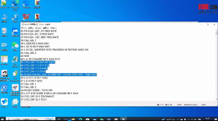Click the Notepad vertical scrollbar down arrow
Viewport: 218px width, 121px height.
[216, 101]
